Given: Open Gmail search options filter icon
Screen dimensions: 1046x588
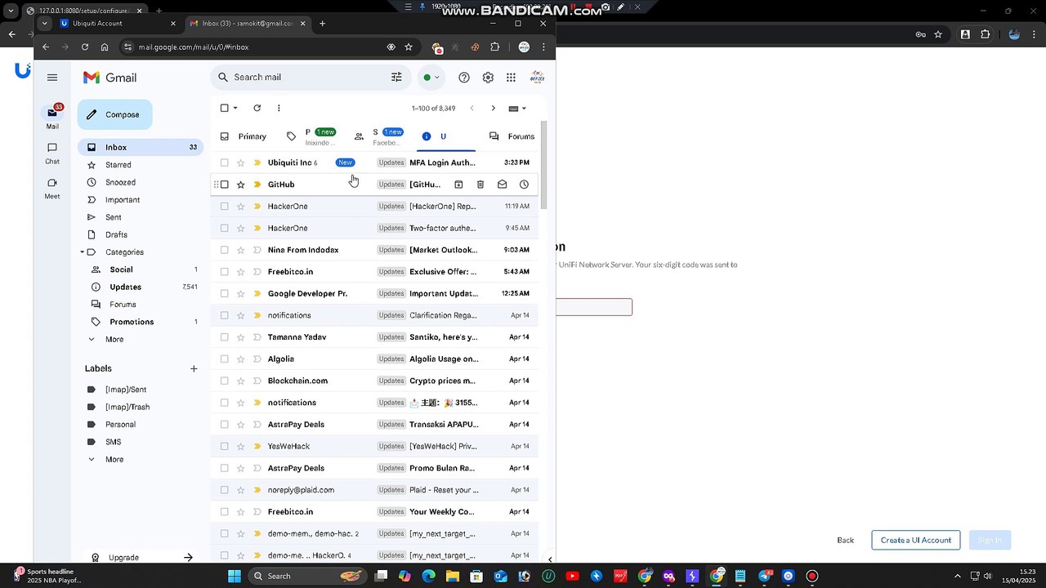Looking at the screenshot, I should tap(396, 77).
